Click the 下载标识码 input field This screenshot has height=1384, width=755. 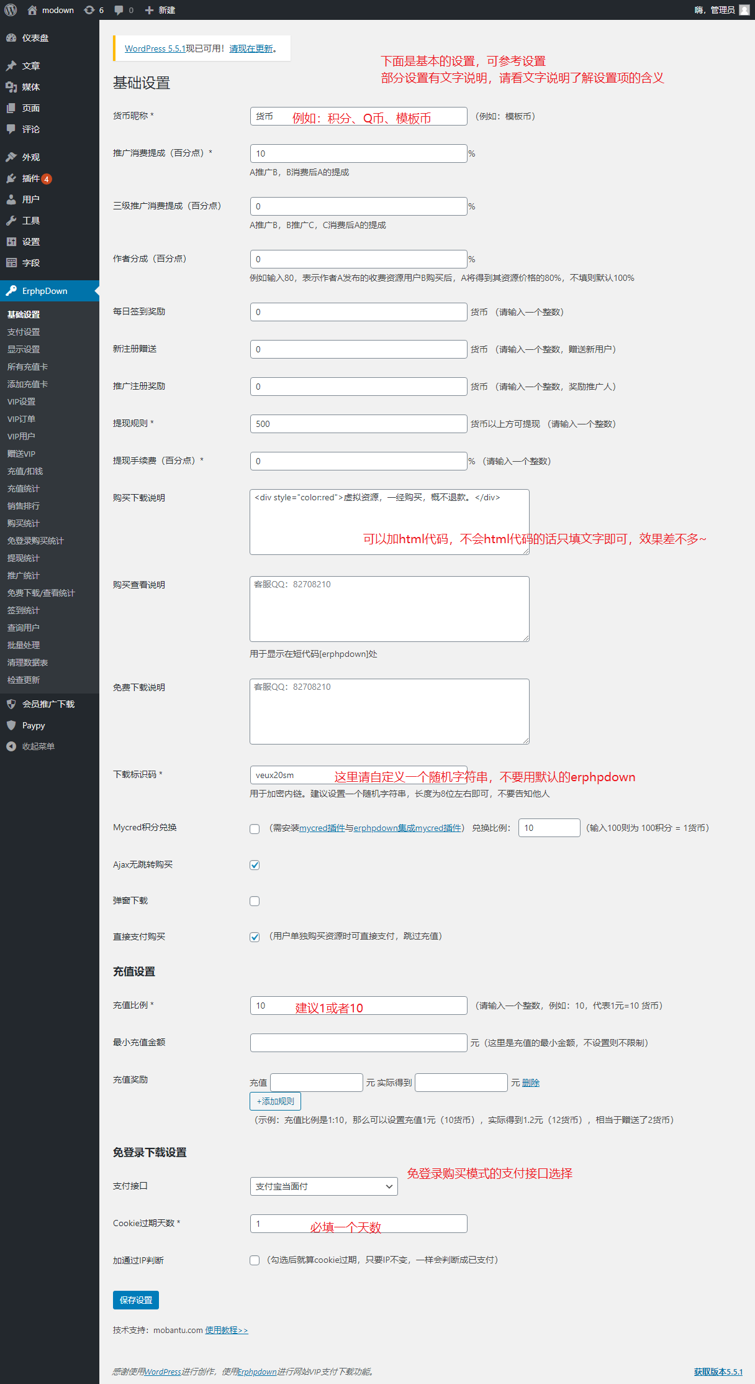(292, 775)
